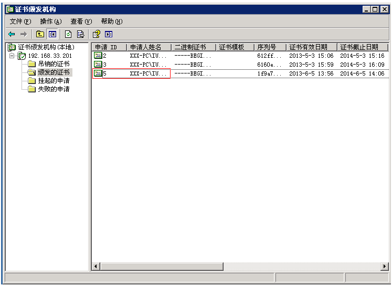This screenshot has width=392, height=286.
Task: Open Help using the question mark icon
Action: 96,34
